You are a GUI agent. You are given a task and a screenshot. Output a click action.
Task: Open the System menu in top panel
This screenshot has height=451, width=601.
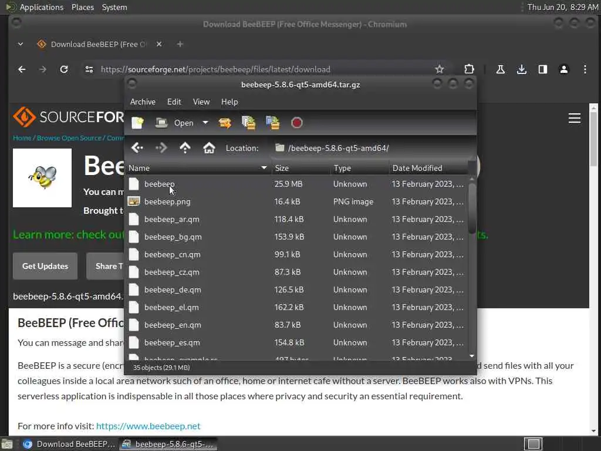point(114,7)
